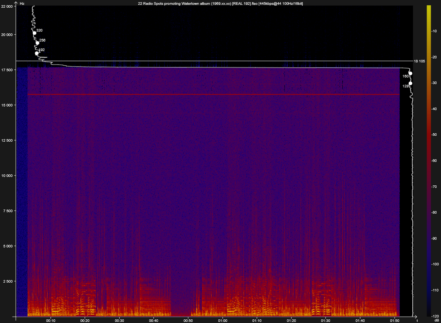441x323 pixels.
Task: Click the 01:30 time axis label
Action: [326, 321]
